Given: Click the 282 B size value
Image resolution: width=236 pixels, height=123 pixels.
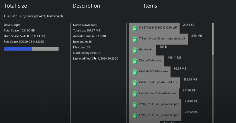Looking at the screenshot, I should [x=163, y=47].
